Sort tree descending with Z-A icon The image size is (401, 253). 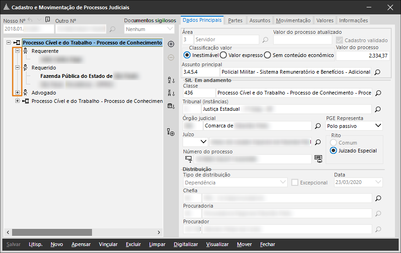point(171,93)
